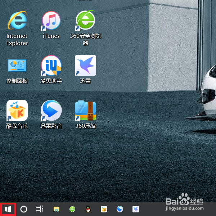Open Task View on the taskbar

pyautogui.click(x=40, y=209)
